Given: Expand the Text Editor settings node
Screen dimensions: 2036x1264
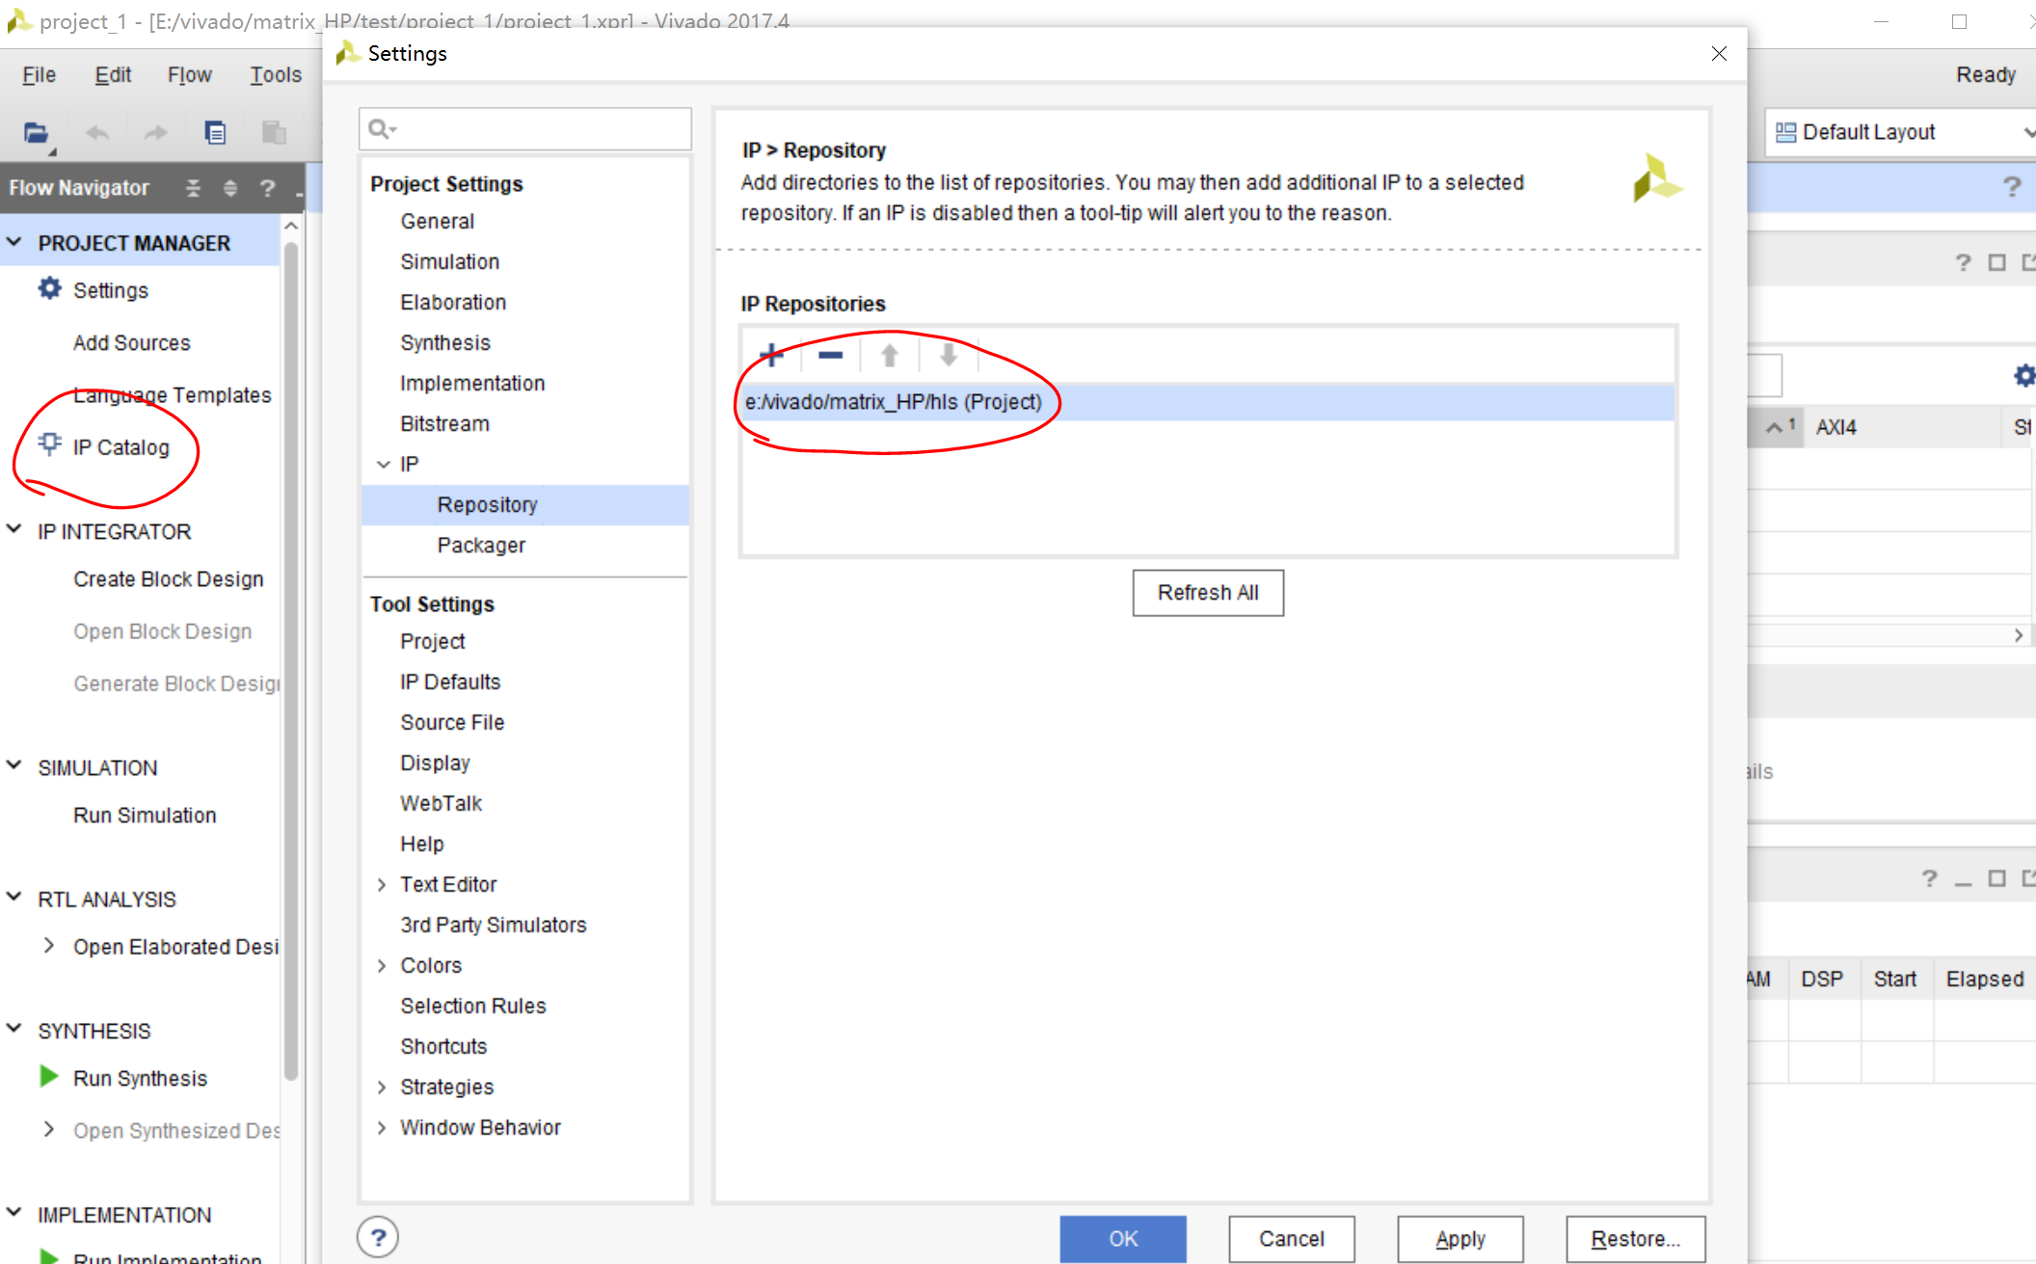Looking at the screenshot, I should point(382,885).
